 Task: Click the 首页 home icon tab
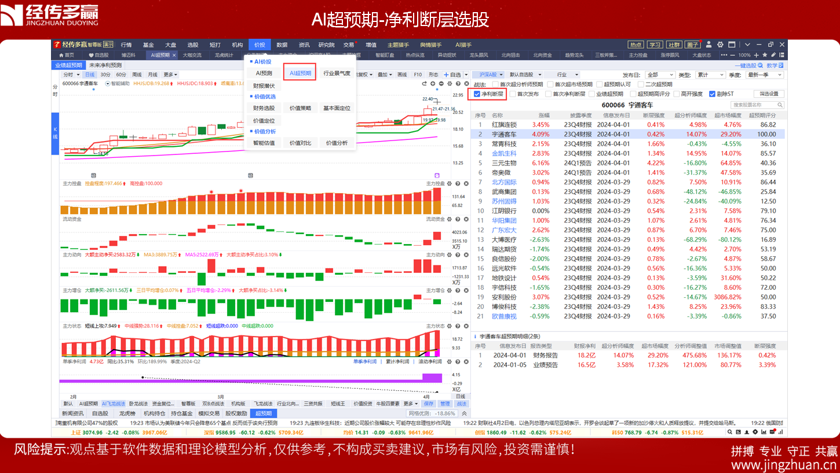pyautogui.click(x=67, y=56)
